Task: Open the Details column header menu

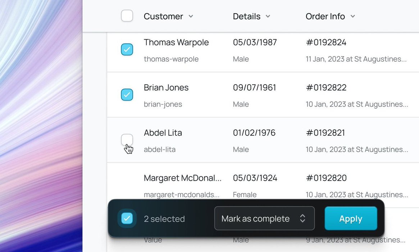Action: point(247,16)
